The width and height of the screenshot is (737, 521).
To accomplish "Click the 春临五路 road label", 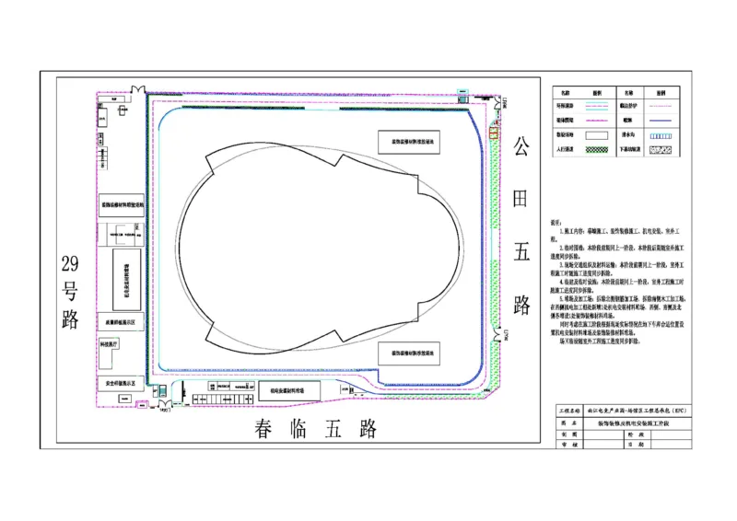I will pos(315,428).
